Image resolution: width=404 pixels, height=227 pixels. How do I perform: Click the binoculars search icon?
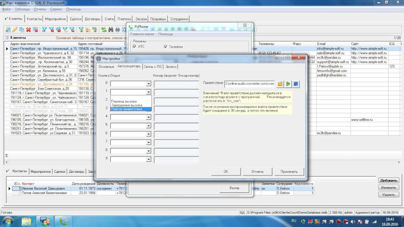pos(111,30)
